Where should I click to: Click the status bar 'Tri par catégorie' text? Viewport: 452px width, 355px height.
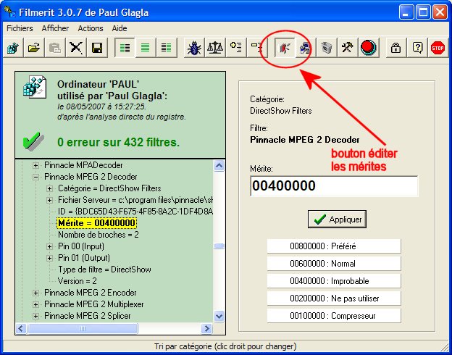pos(225,346)
